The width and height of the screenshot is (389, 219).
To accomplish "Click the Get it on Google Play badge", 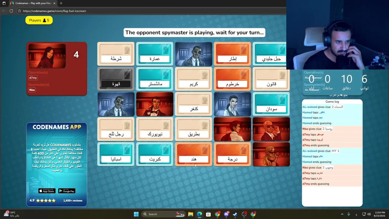I will [67, 191].
